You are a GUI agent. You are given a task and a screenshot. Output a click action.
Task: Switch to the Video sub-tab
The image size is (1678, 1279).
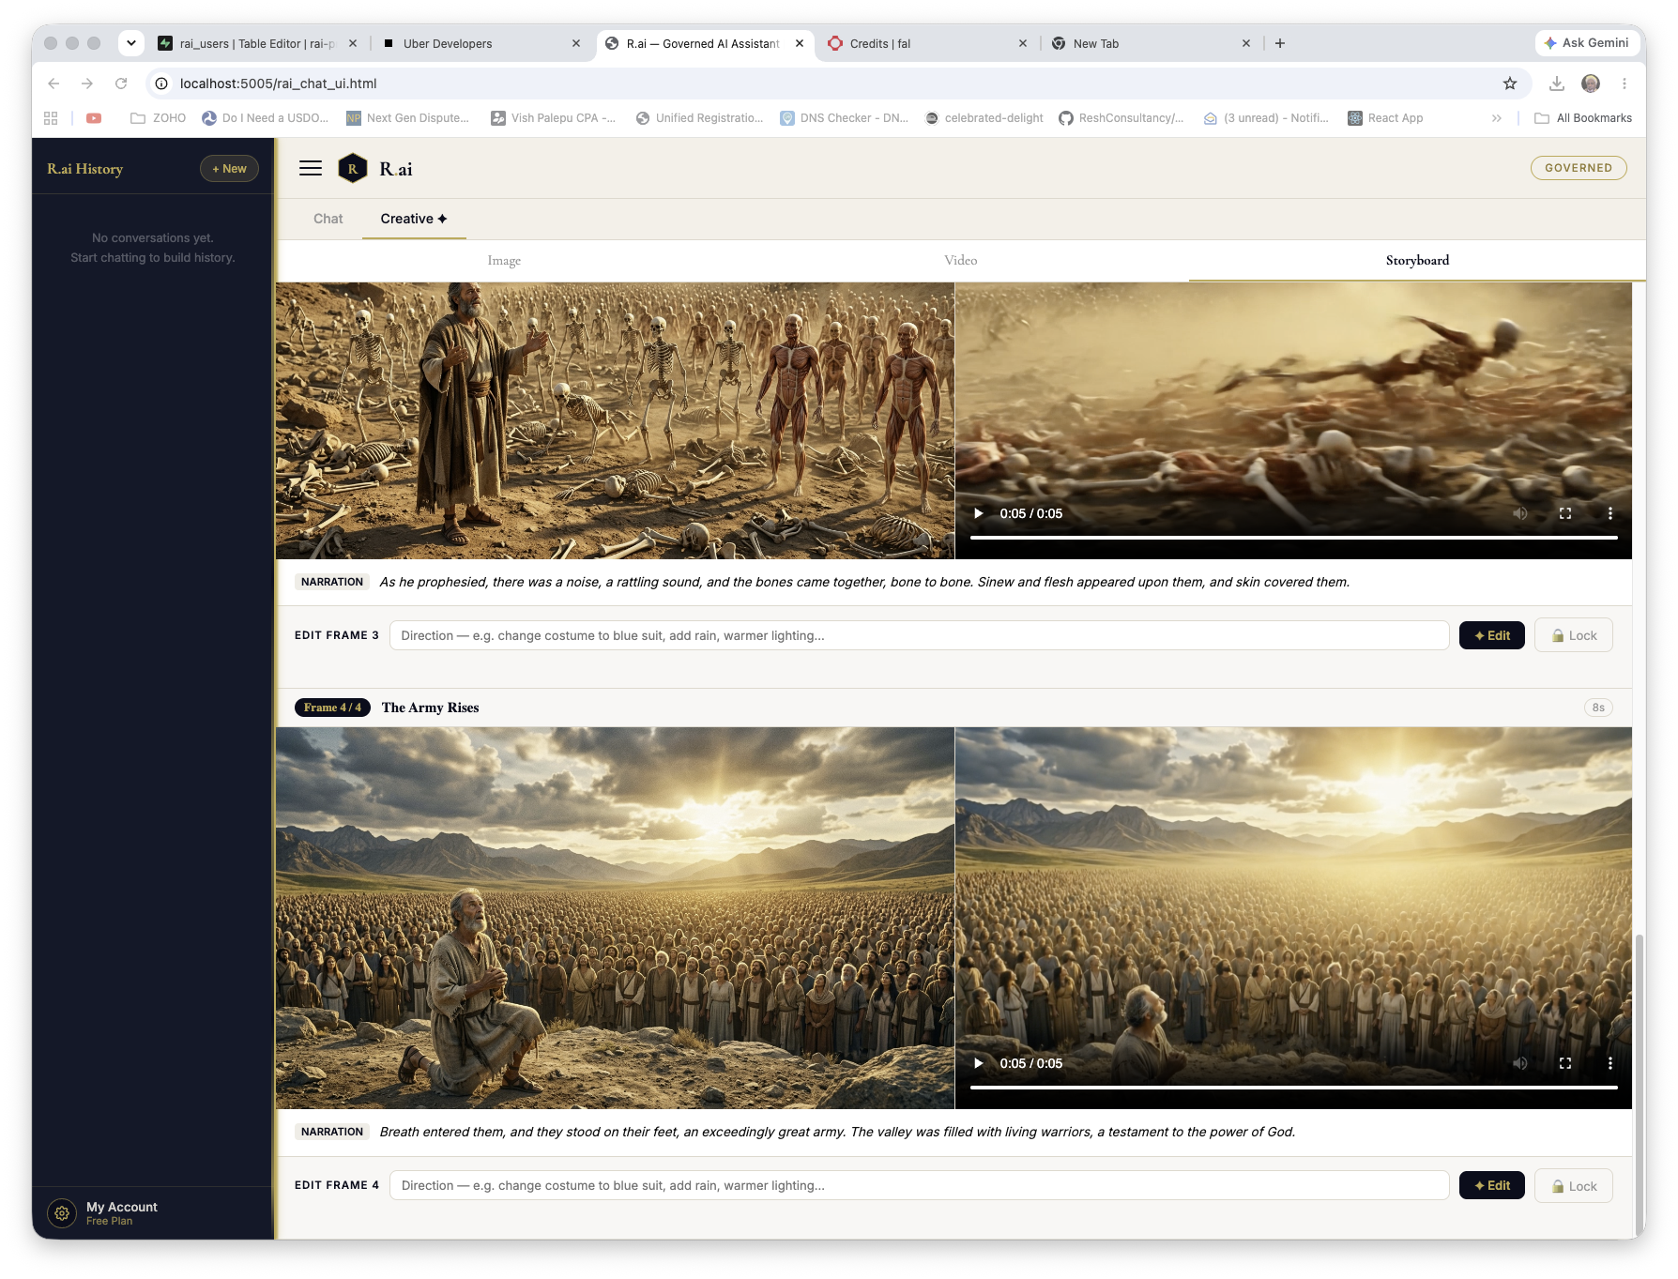click(960, 261)
